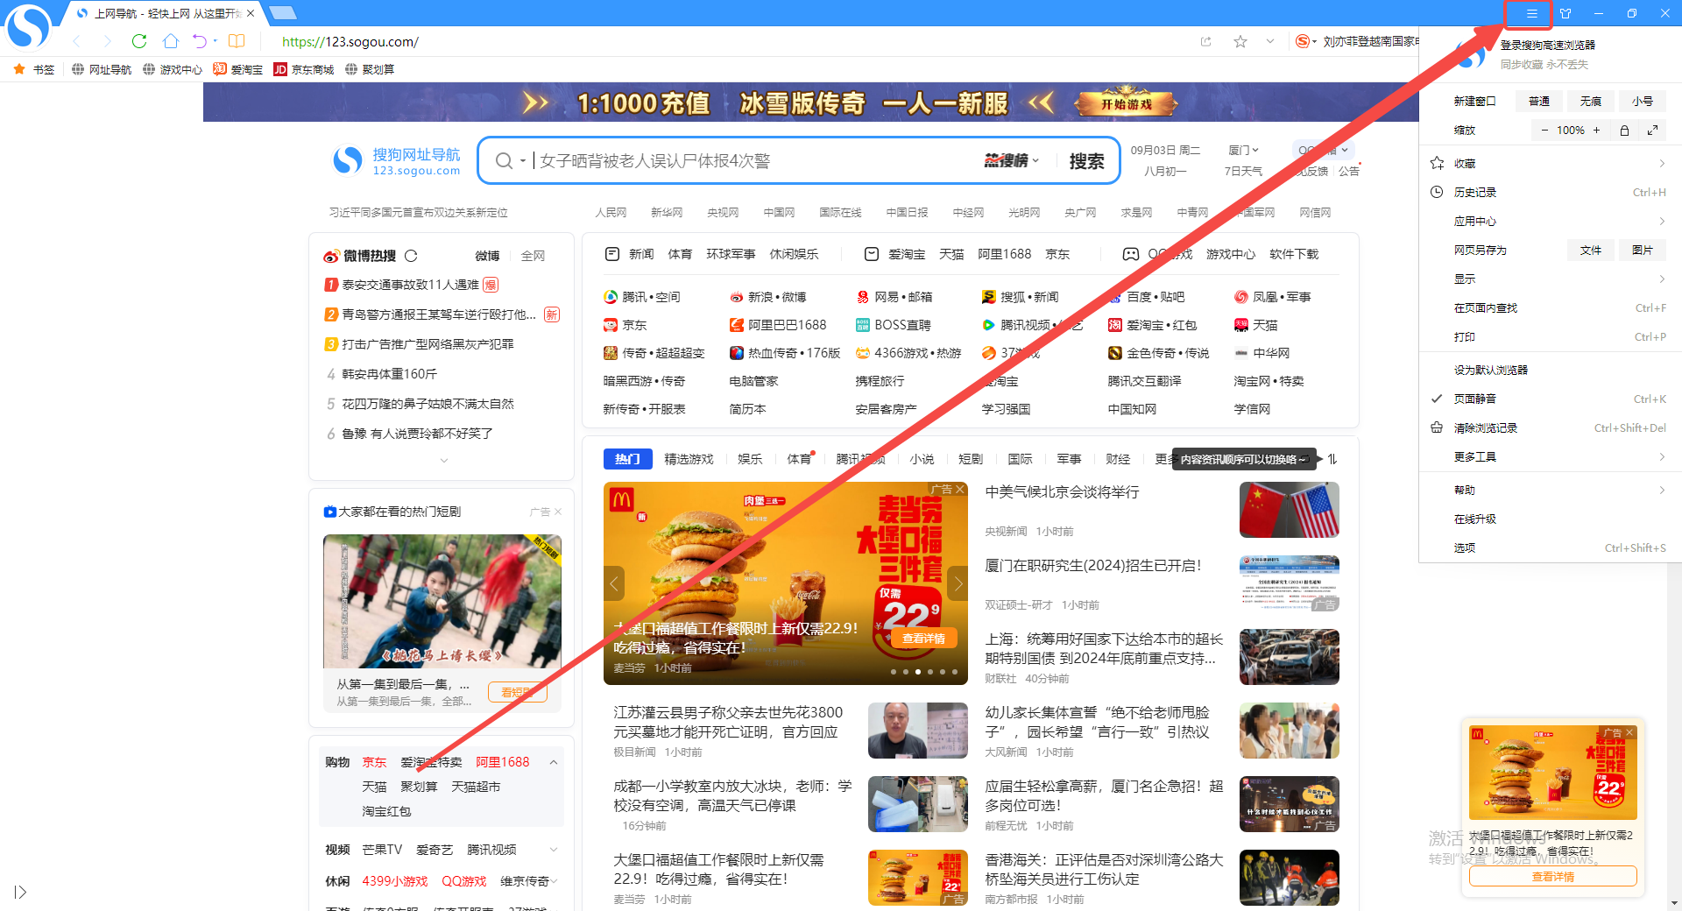Screen dimensions: 1682x911
Task: Close the hot short drama ad
Action: (x=558, y=512)
